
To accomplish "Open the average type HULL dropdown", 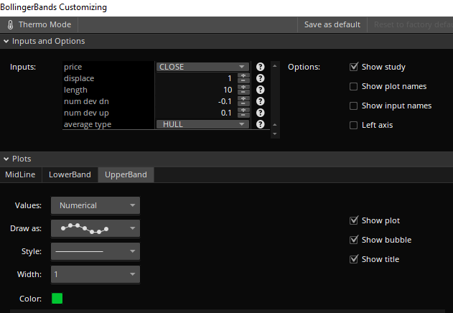I will coord(202,124).
